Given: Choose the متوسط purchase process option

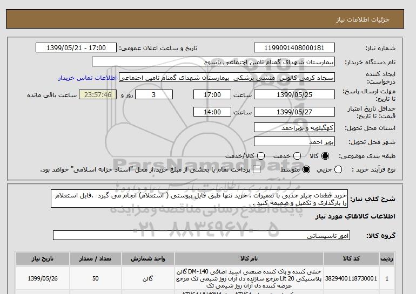Looking at the screenshot, I should tap(306, 169).
